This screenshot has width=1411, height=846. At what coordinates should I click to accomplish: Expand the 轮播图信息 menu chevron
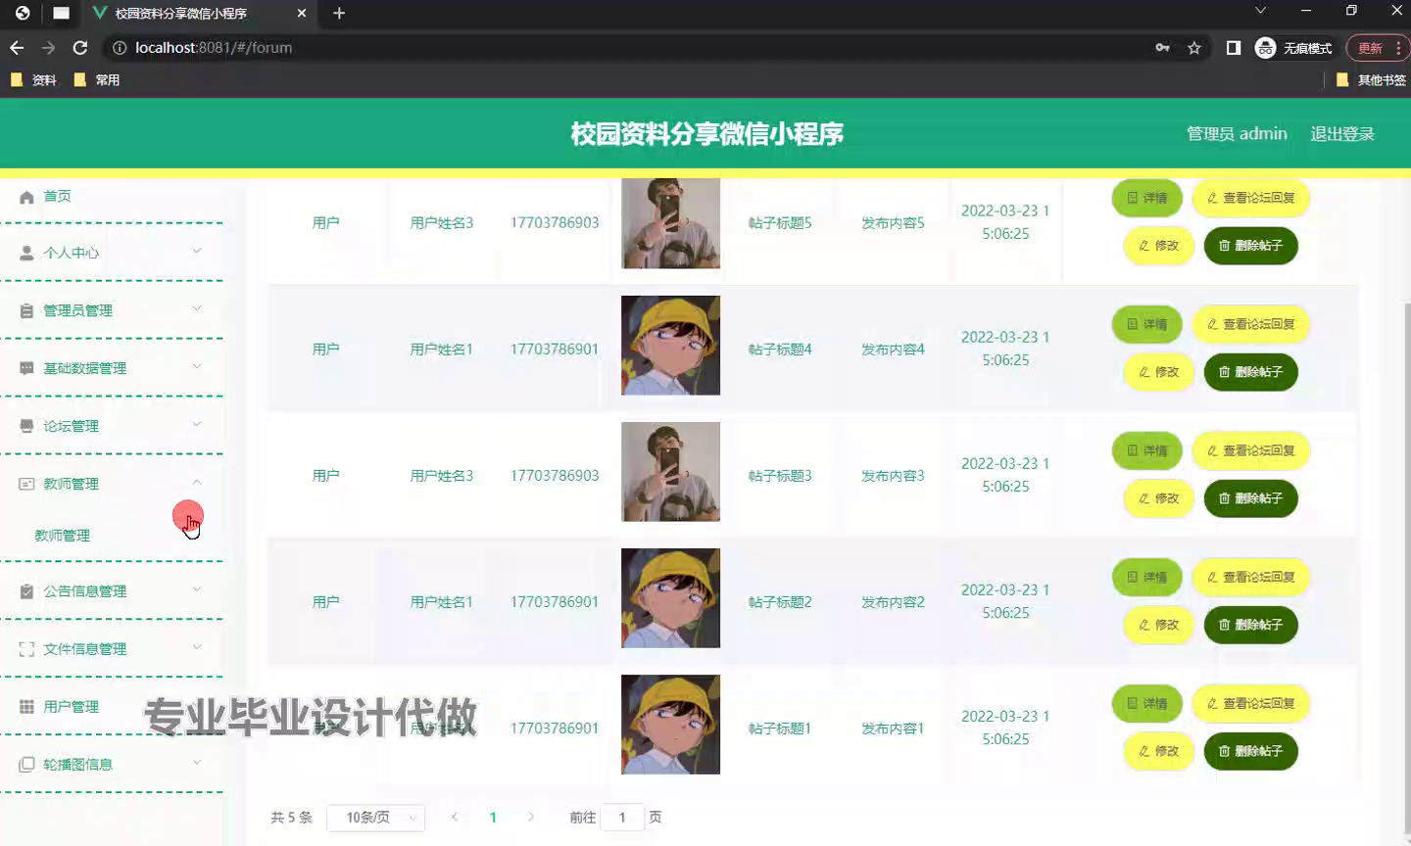(x=197, y=763)
